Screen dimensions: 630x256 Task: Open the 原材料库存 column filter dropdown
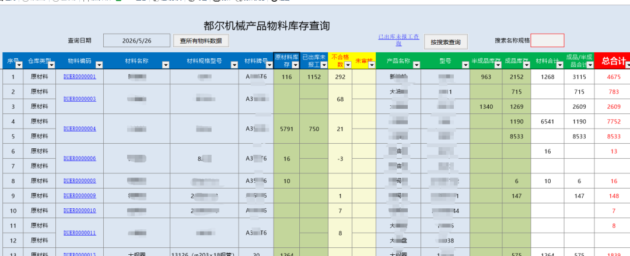pos(295,65)
